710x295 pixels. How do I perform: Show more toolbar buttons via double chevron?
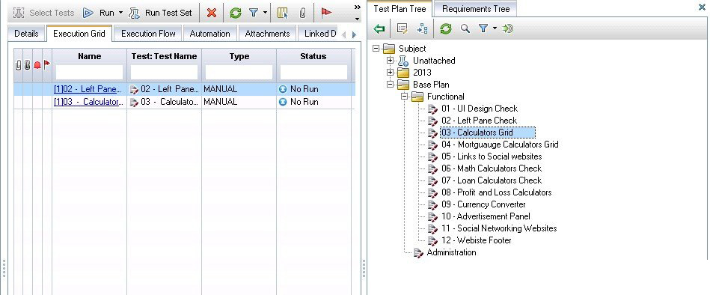click(x=358, y=7)
